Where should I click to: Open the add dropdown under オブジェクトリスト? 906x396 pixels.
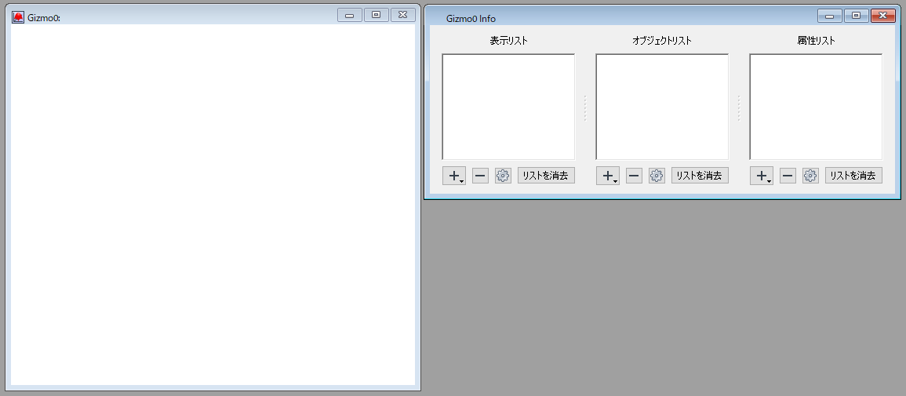(x=608, y=176)
